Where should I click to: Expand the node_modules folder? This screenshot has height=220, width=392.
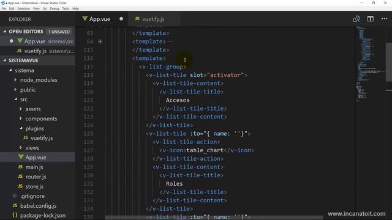(15, 80)
